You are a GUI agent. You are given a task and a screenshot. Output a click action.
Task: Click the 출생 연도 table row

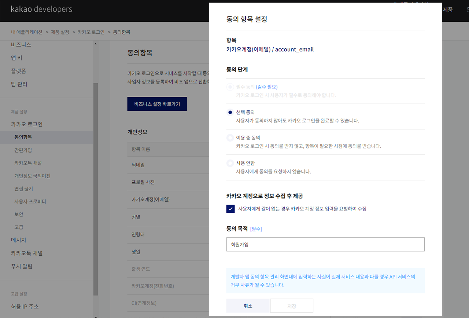click(x=168, y=270)
